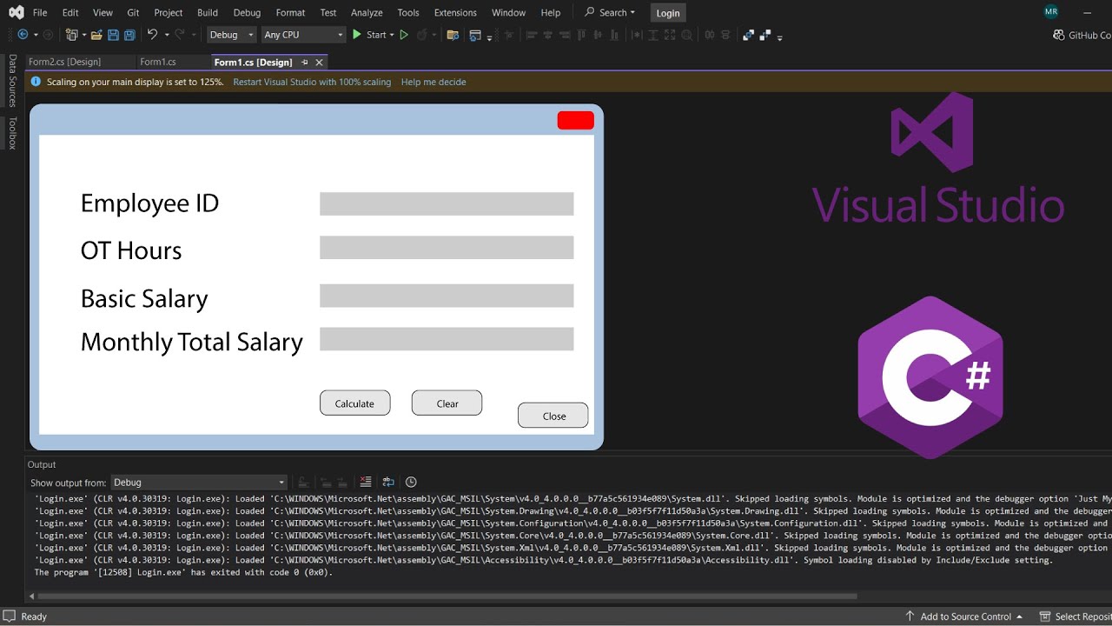
Task: Click the Bring to Front icon
Action: click(749, 35)
